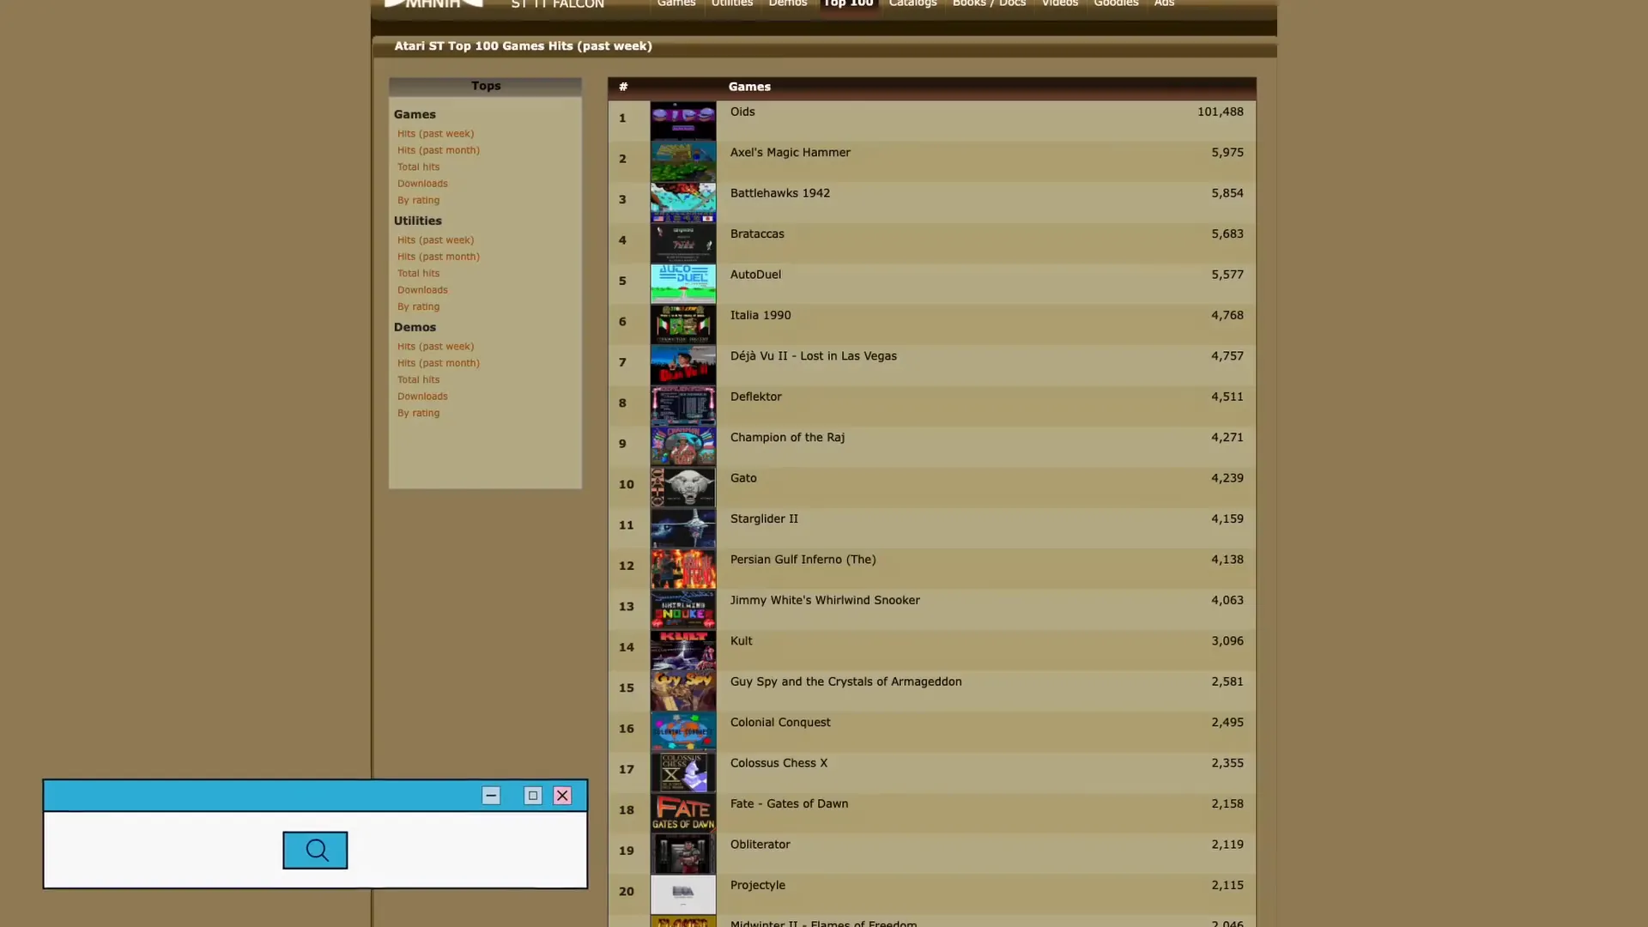Open Battlehawks 1942 title link
The width and height of the screenshot is (1648, 927).
tap(779, 193)
